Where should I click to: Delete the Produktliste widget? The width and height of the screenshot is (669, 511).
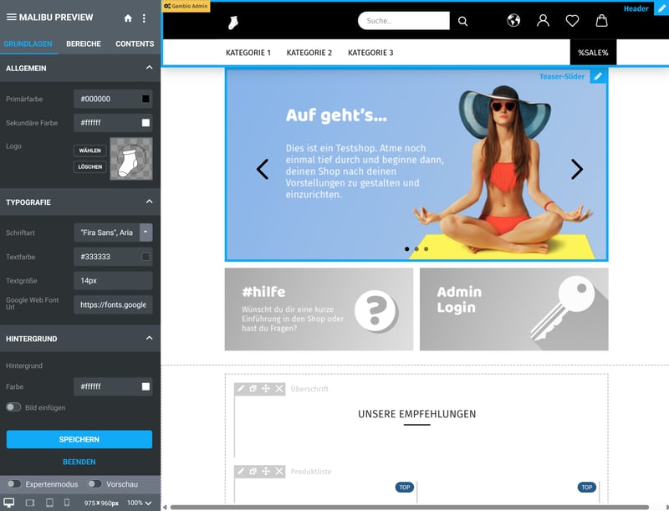tap(279, 472)
